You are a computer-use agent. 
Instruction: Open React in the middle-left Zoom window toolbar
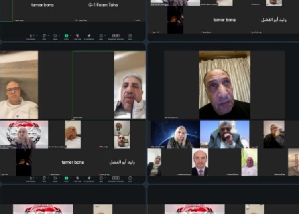coord(55,179)
